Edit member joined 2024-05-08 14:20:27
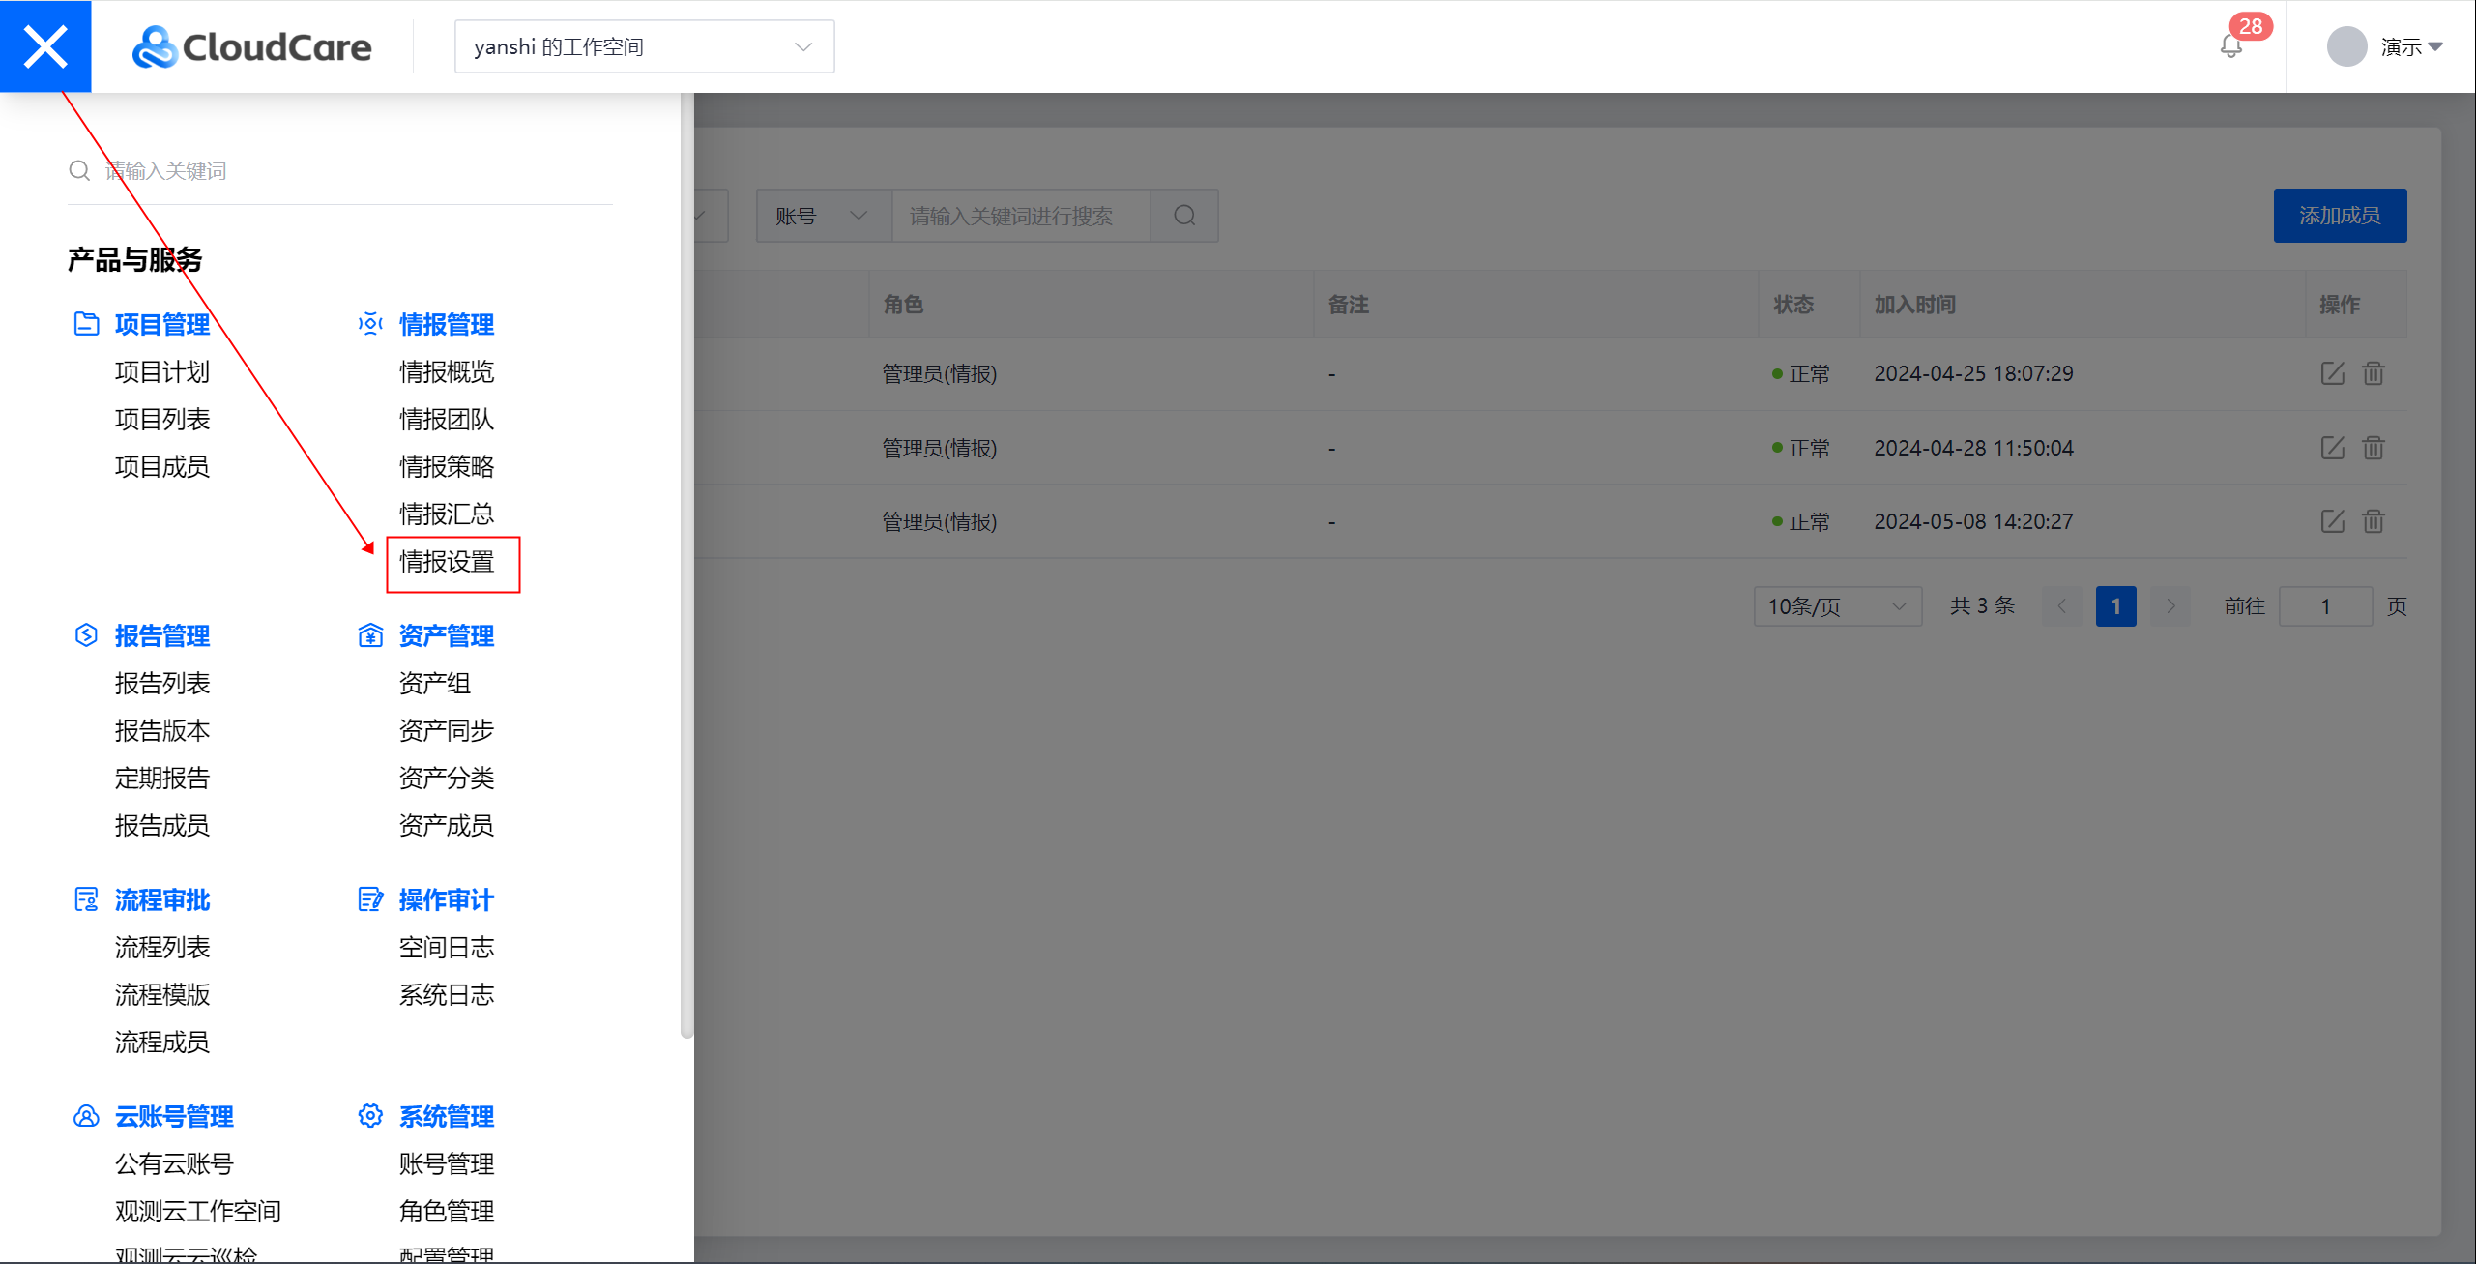 tap(2333, 521)
